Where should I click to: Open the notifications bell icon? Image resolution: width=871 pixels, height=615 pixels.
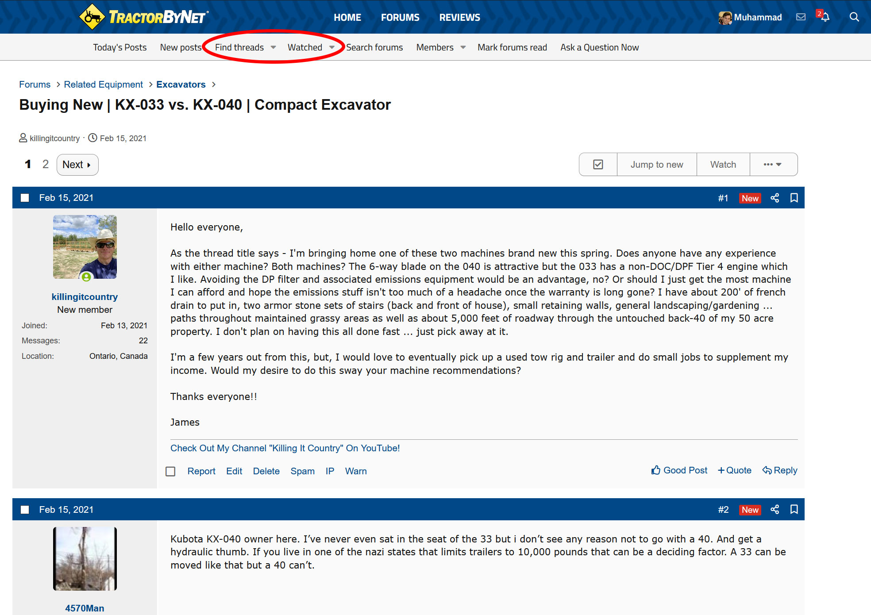[x=825, y=17]
